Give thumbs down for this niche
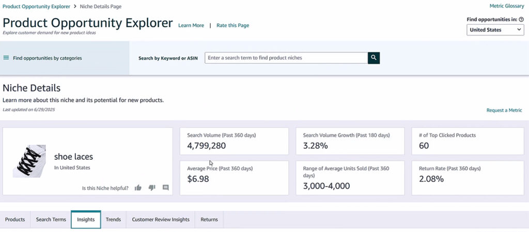This screenshot has height=232, width=529. pyautogui.click(x=152, y=188)
